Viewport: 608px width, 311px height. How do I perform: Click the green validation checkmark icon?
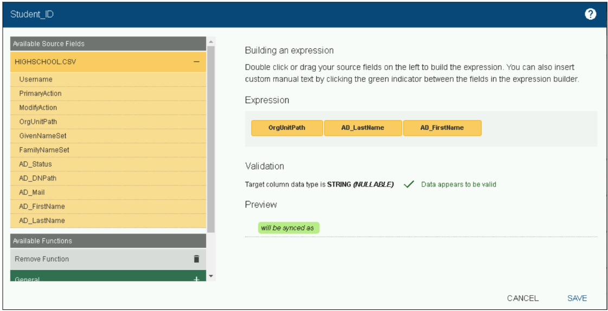tap(409, 185)
